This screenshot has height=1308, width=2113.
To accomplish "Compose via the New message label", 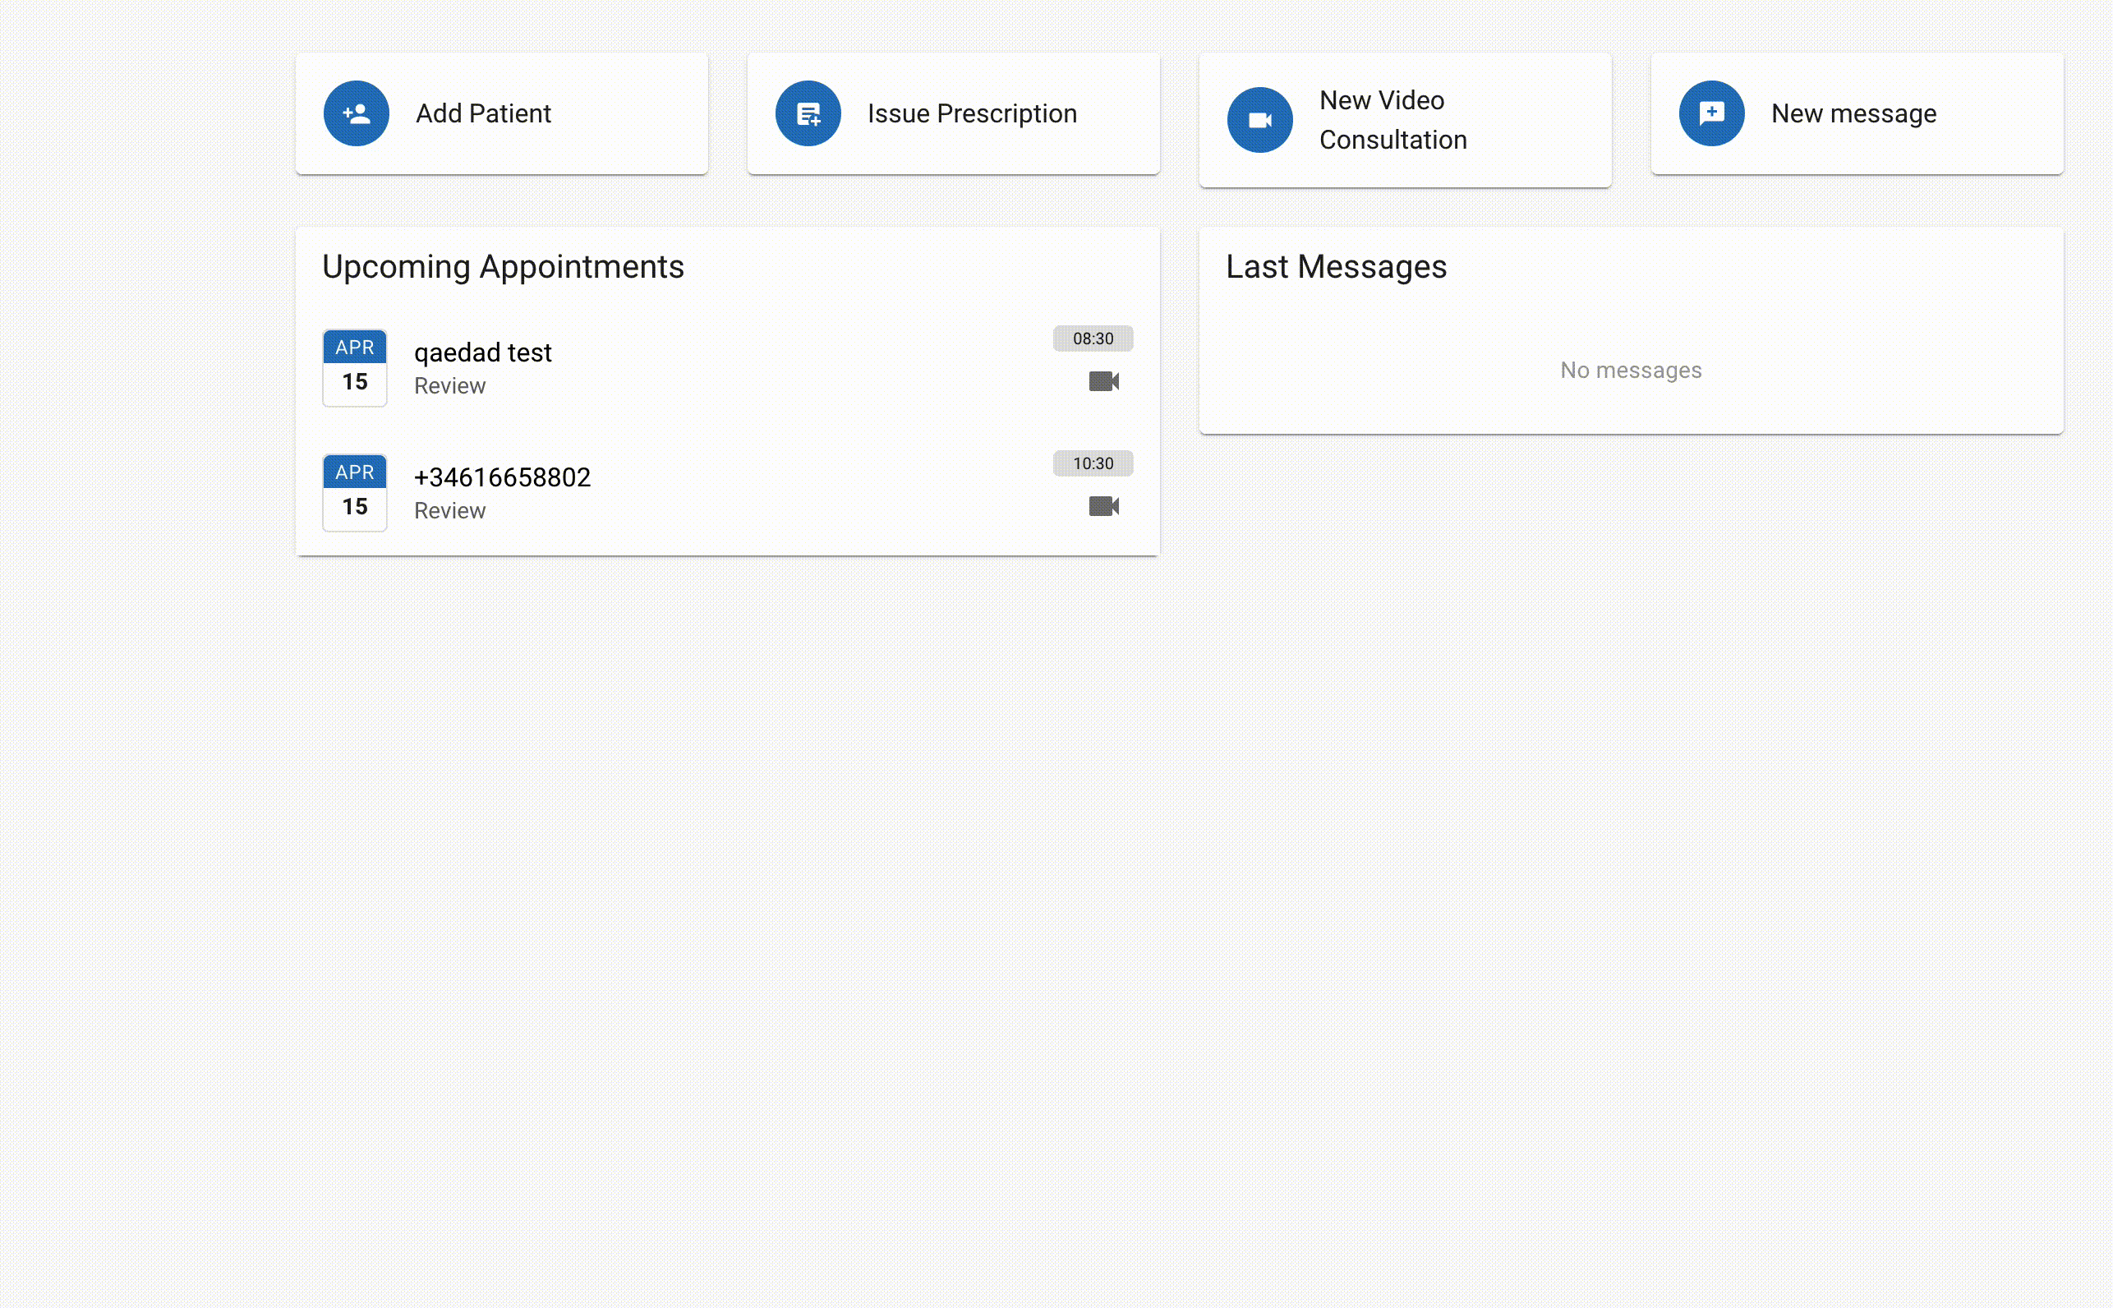I will pyautogui.click(x=1853, y=113).
